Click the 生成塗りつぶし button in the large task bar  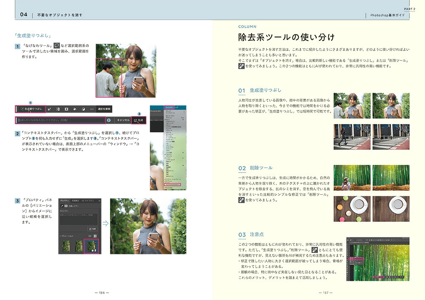31,109
